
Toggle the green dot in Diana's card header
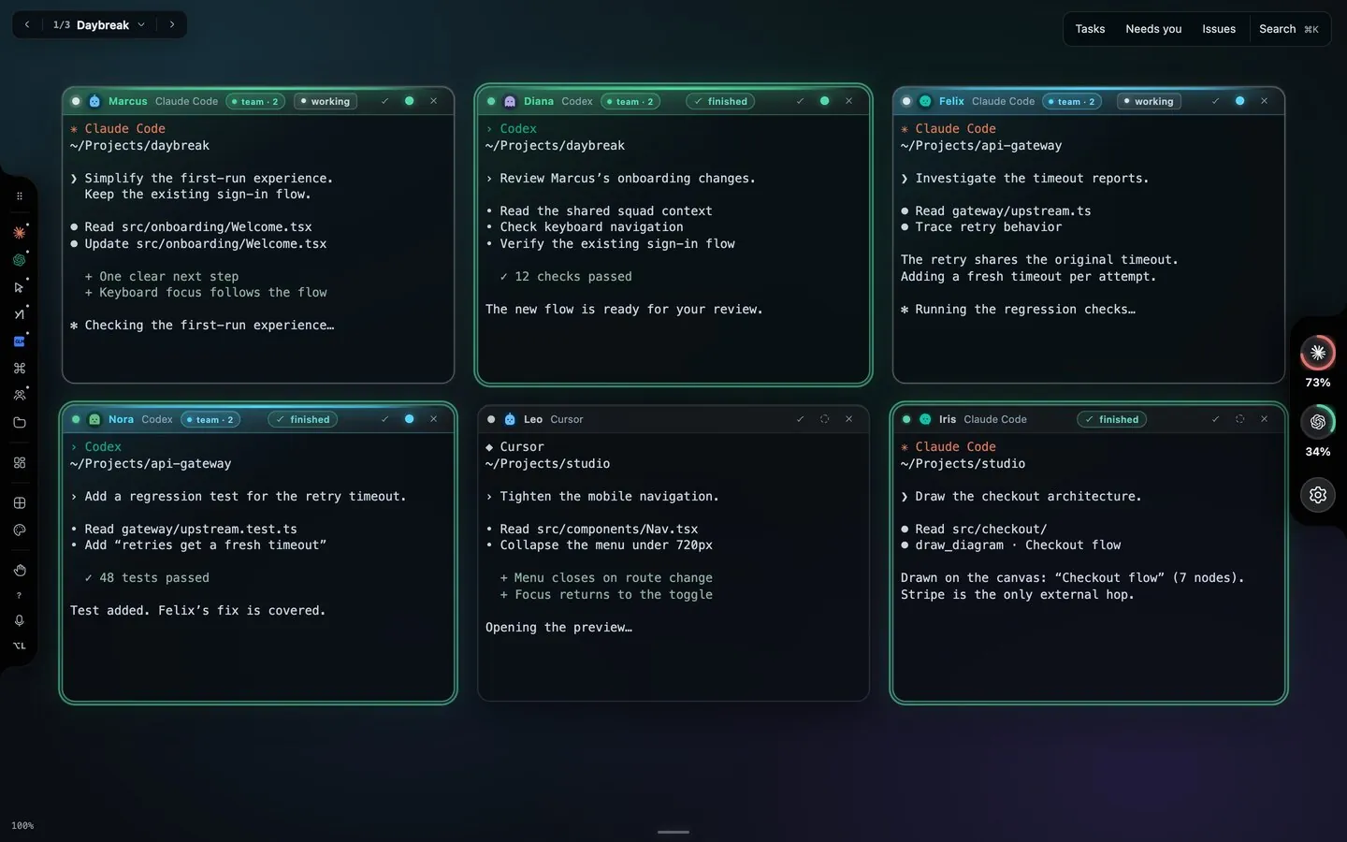point(824,101)
